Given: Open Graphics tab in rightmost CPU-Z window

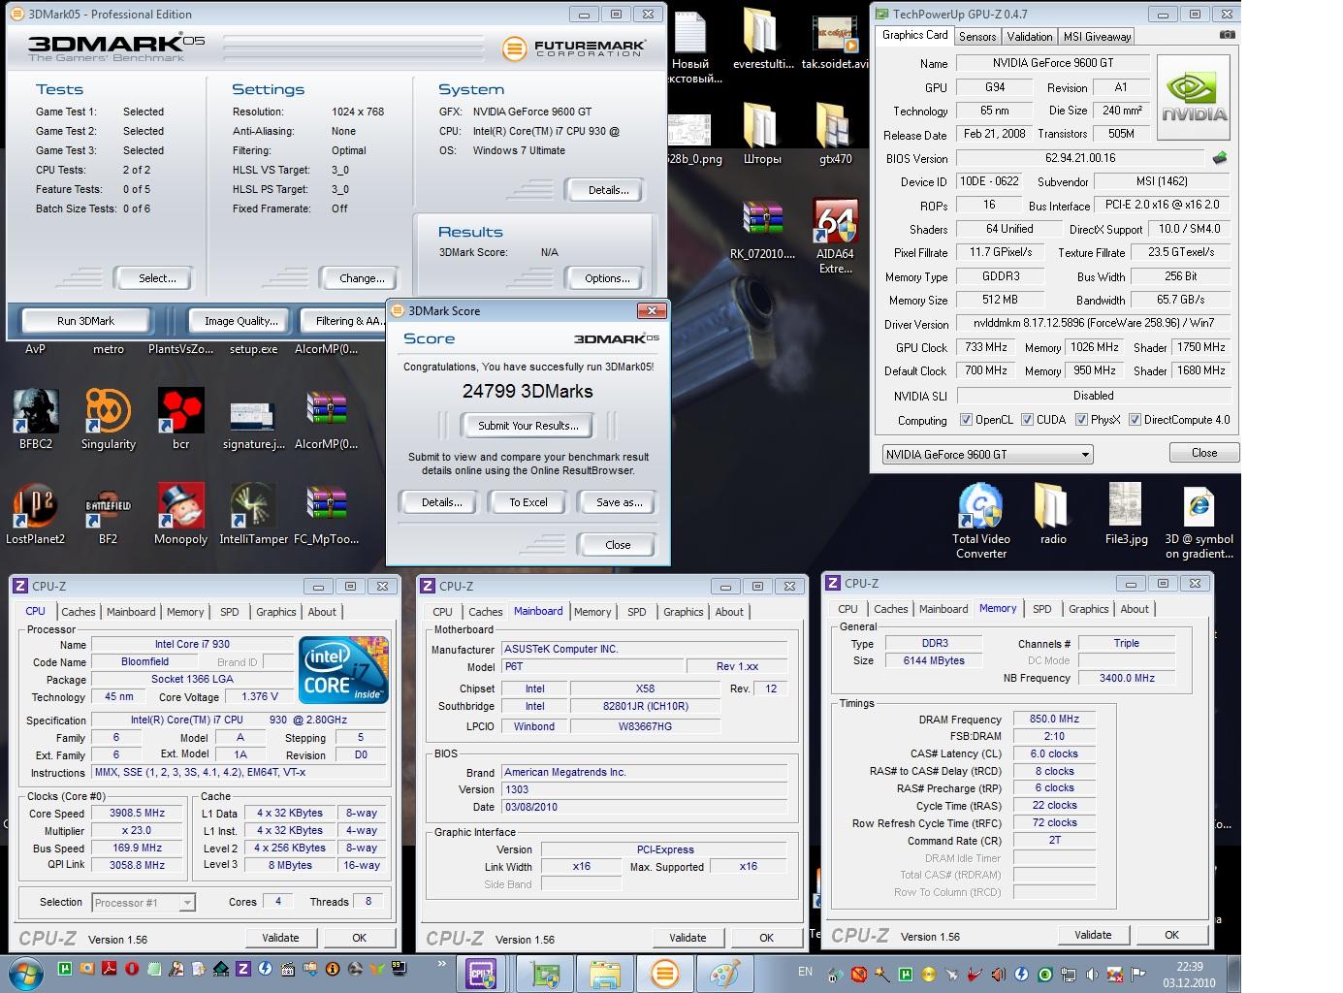Looking at the screenshot, I should 1088,609.
